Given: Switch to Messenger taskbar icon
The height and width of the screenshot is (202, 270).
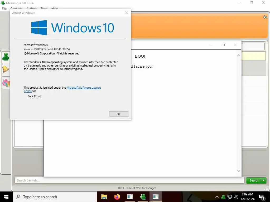Looking at the screenshot, I should tap(143, 197).
